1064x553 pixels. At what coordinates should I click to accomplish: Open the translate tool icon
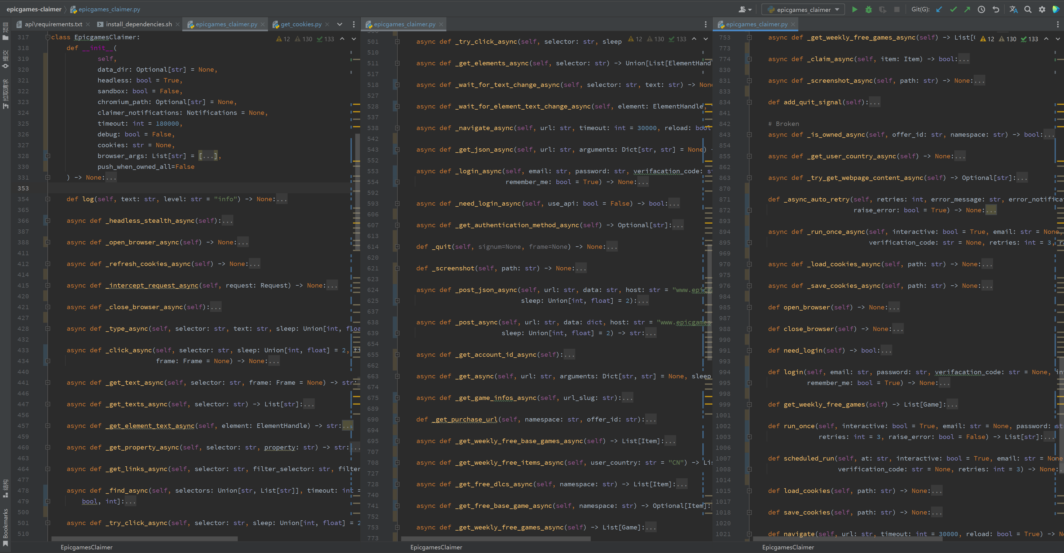(1013, 9)
